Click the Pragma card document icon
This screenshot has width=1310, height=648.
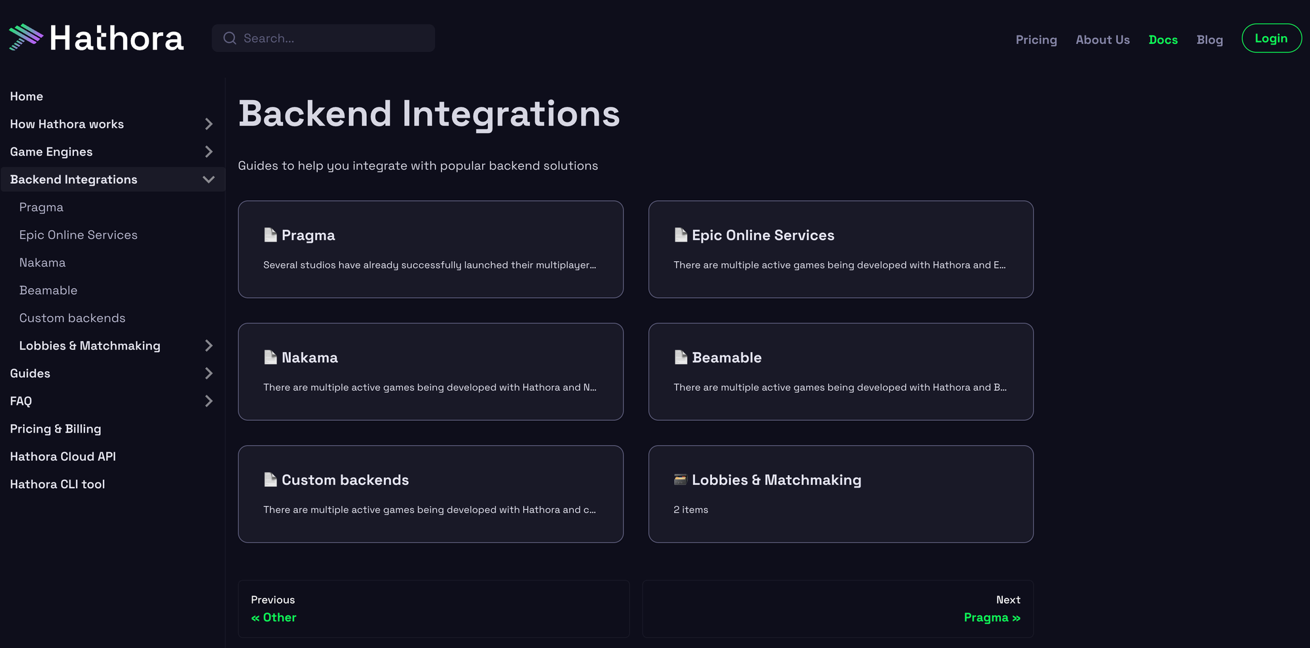pyautogui.click(x=270, y=235)
